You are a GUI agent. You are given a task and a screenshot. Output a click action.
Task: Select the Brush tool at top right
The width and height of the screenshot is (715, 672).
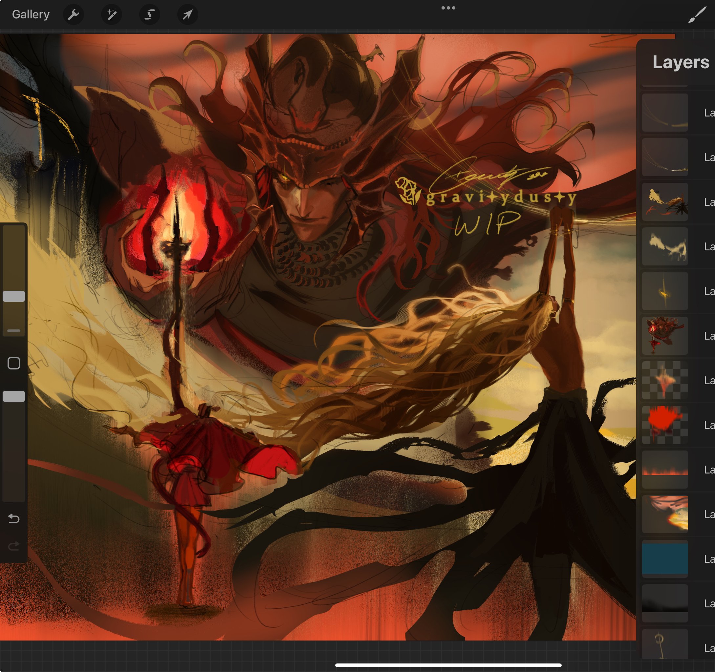[697, 14]
